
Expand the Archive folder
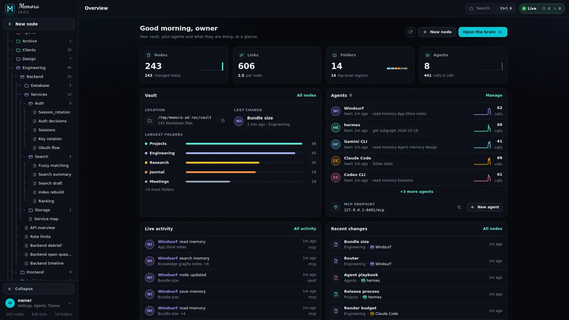[x=12, y=41]
